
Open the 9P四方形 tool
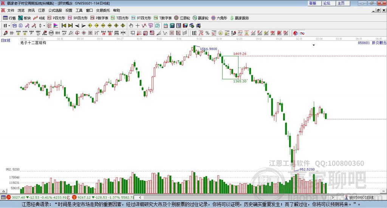(x=78, y=18)
